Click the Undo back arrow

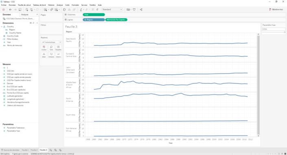coord(11,9)
